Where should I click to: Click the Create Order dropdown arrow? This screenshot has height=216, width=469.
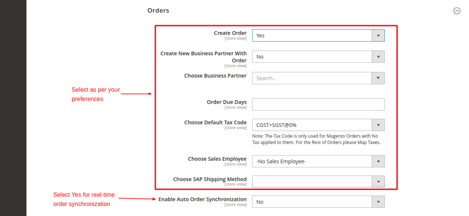pos(378,36)
